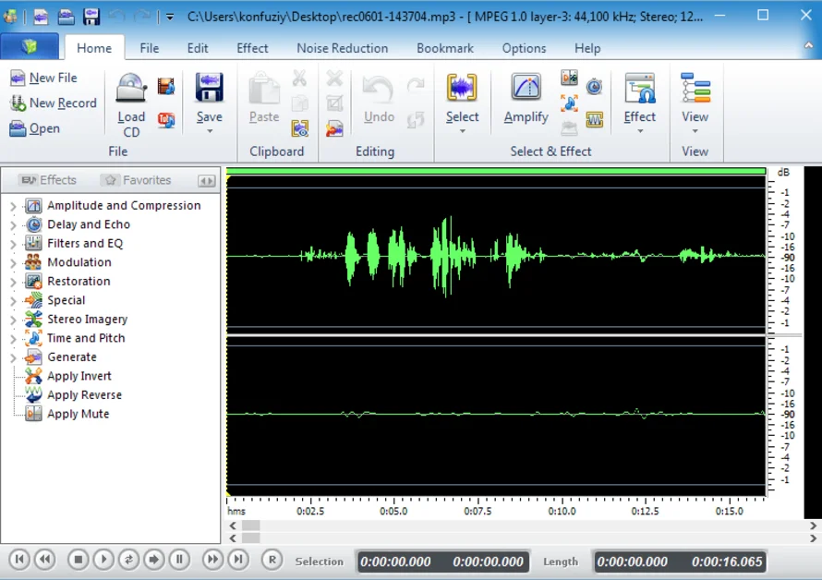
Task: Click the Redo arrow icon in ribbon
Action: 416,84
